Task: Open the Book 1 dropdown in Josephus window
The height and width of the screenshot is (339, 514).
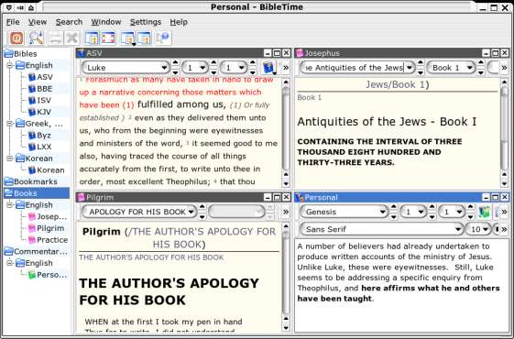Action: coord(451,68)
